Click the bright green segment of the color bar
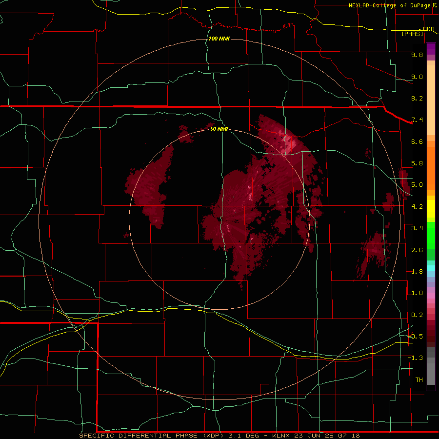The height and width of the screenshot is (439, 439). 431,236
